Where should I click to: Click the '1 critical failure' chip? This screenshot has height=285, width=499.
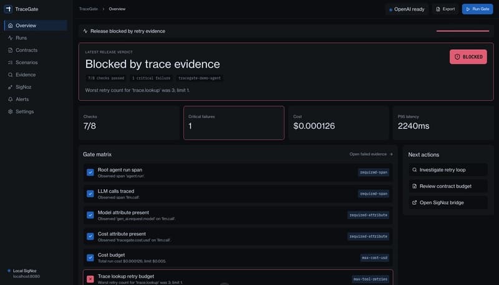click(x=151, y=78)
